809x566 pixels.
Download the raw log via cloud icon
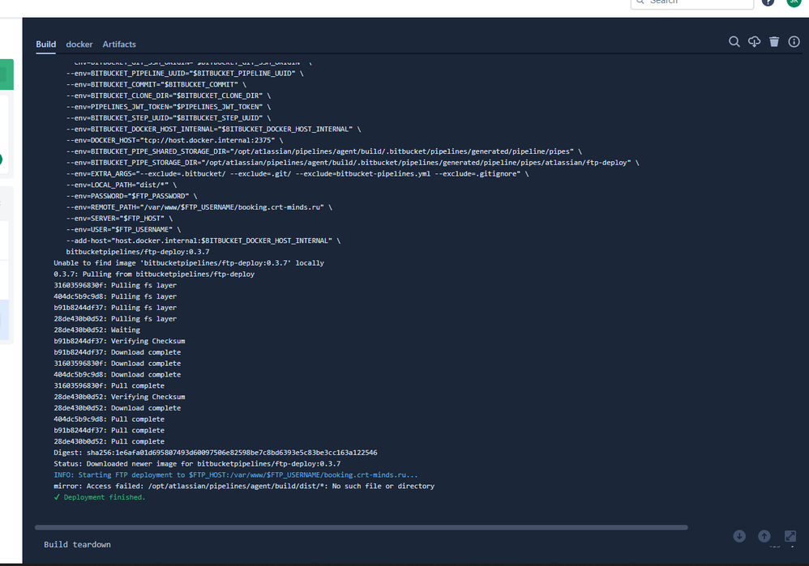click(755, 42)
